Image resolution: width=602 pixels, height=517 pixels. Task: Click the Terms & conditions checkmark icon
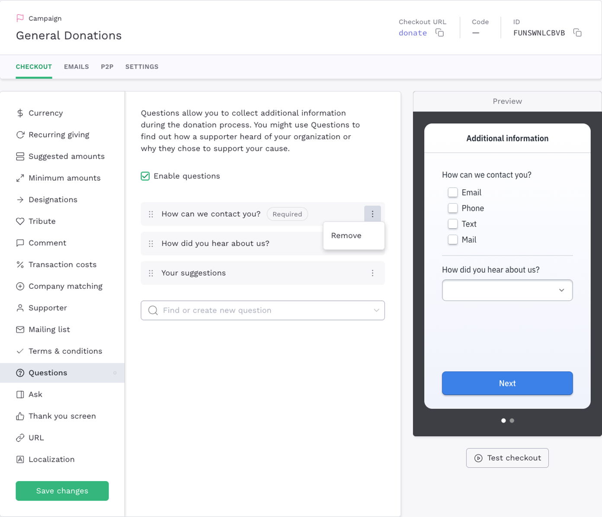pos(20,351)
